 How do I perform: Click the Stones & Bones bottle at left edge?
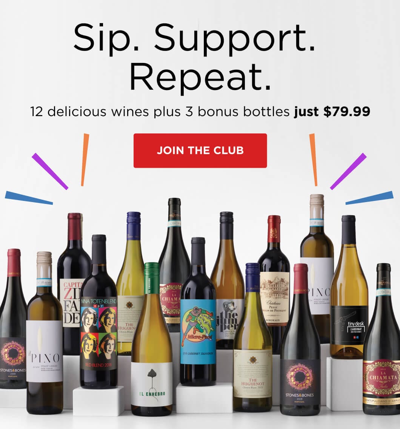(x=12, y=319)
